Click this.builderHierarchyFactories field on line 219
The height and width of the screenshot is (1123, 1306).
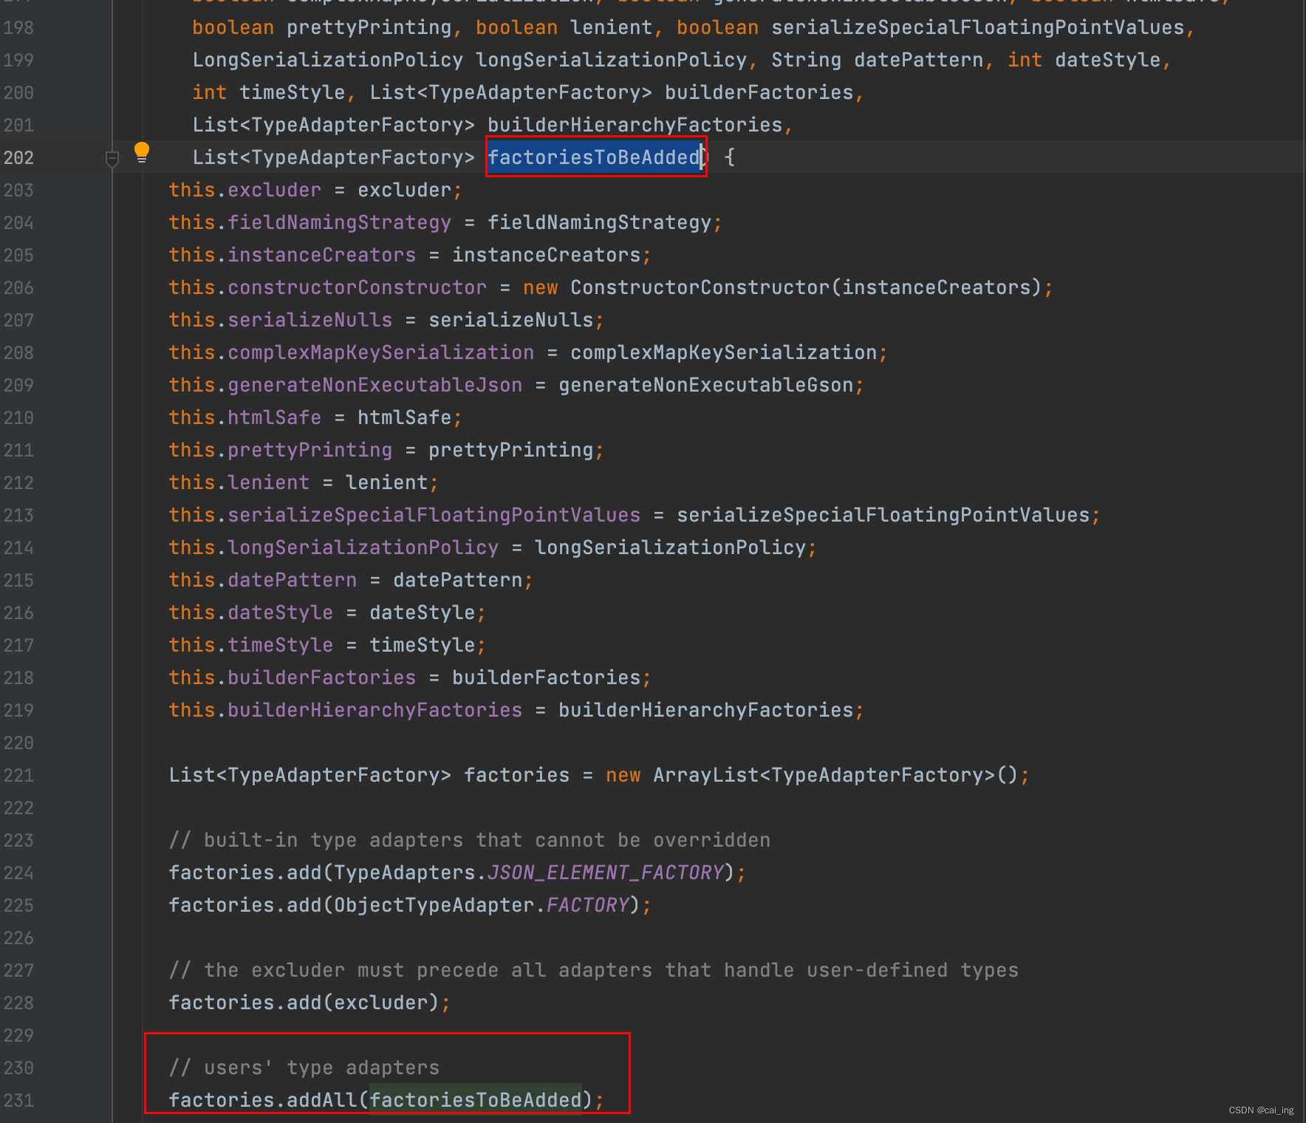pyautogui.click(x=346, y=710)
